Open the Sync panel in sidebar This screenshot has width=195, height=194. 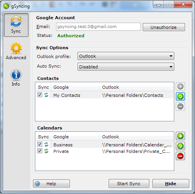(x=16, y=25)
